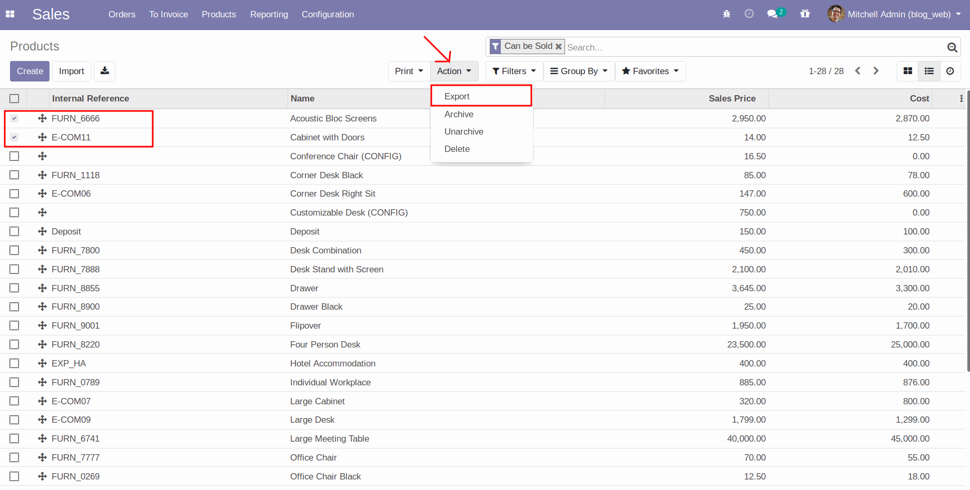Click drag handle for FURN_1118 row

43,175
